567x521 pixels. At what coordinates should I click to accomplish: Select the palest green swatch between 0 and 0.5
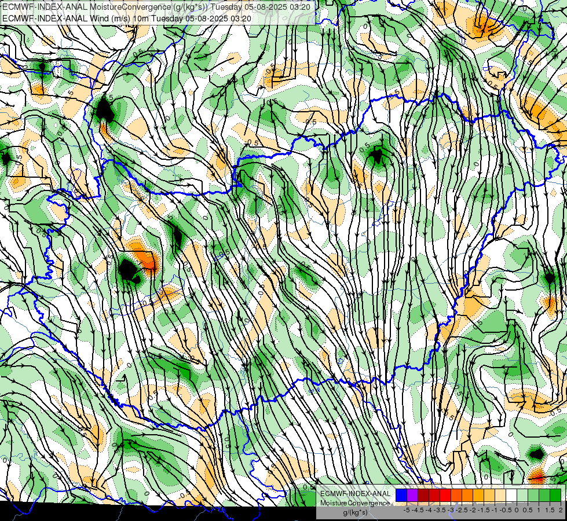pos(522,495)
